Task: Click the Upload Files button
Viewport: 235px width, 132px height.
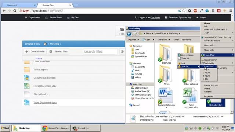Action: coord(59,51)
